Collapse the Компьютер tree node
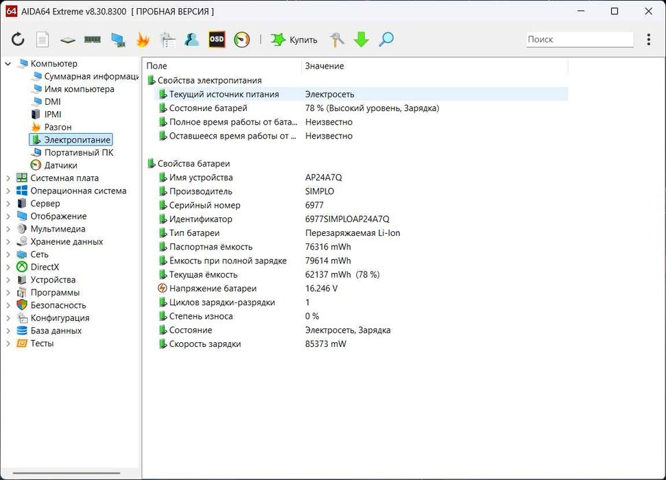Screen dimensions: 666x480 tap(8, 64)
